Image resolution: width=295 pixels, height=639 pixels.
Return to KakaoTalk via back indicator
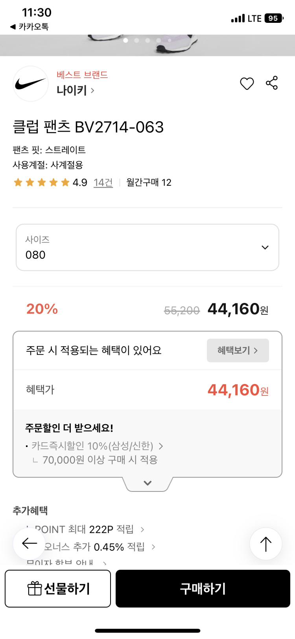pyautogui.click(x=29, y=27)
